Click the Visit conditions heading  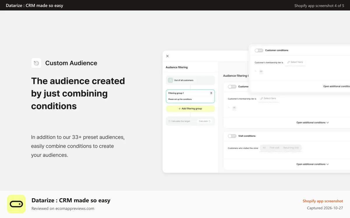click(x=247, y=136)
